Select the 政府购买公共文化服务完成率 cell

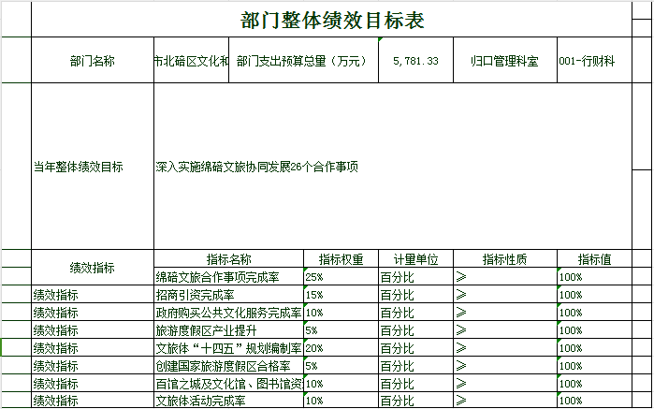[229, 313]
